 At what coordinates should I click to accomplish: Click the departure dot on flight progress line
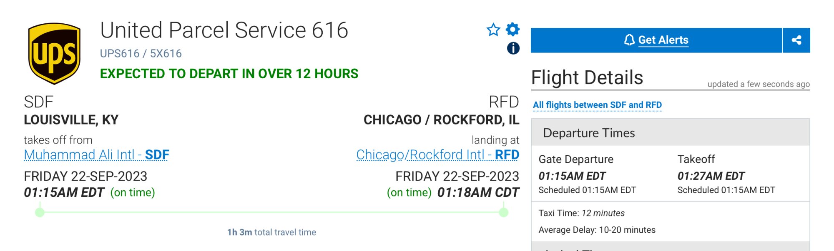40,212
